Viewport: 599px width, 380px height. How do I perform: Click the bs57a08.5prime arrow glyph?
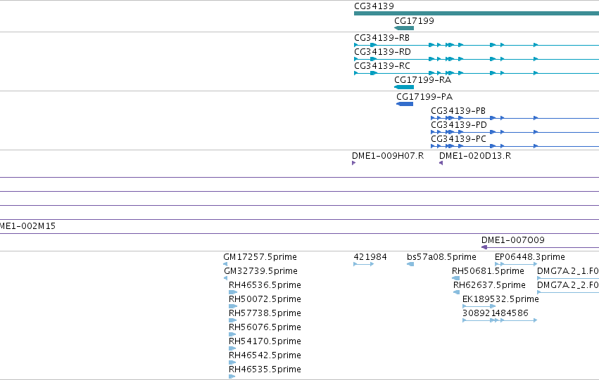410,264
